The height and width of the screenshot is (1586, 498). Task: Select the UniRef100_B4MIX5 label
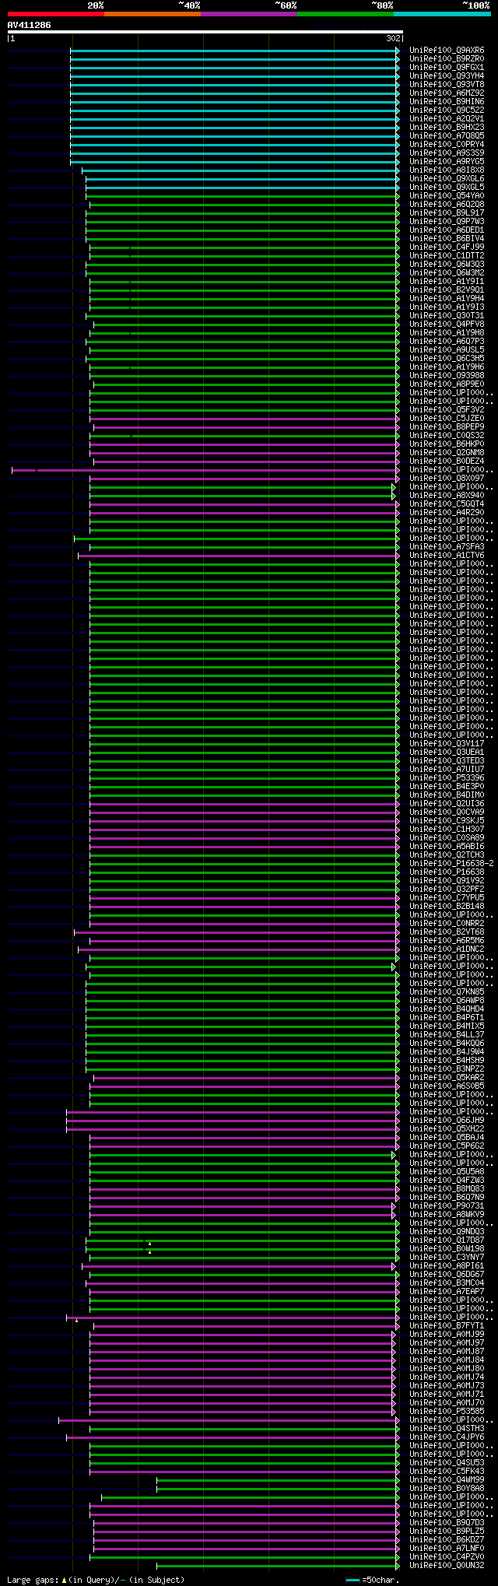[447, 1026]
